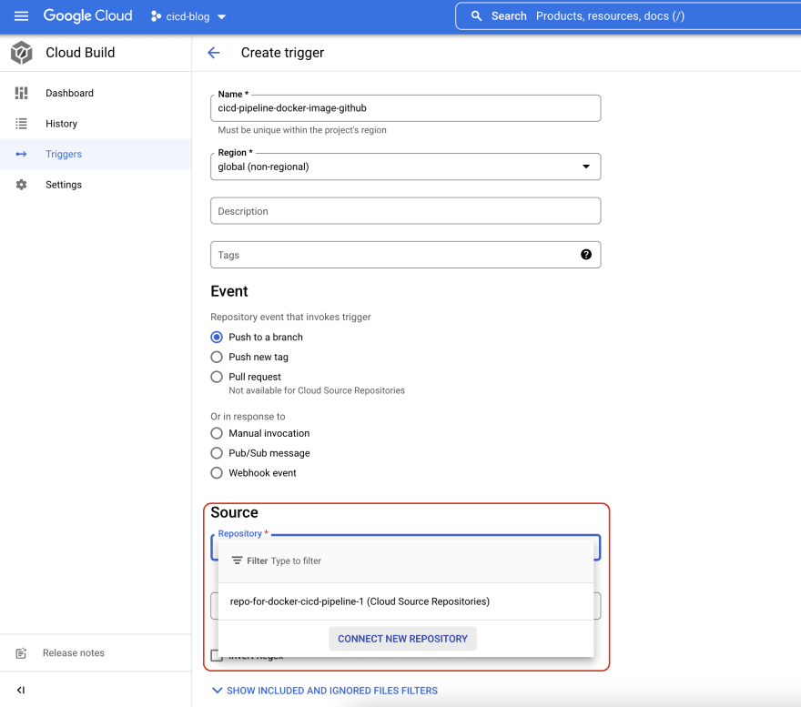Click the Region dropdown arrow
Screen dimensions: 801x707
click(586, 167)
